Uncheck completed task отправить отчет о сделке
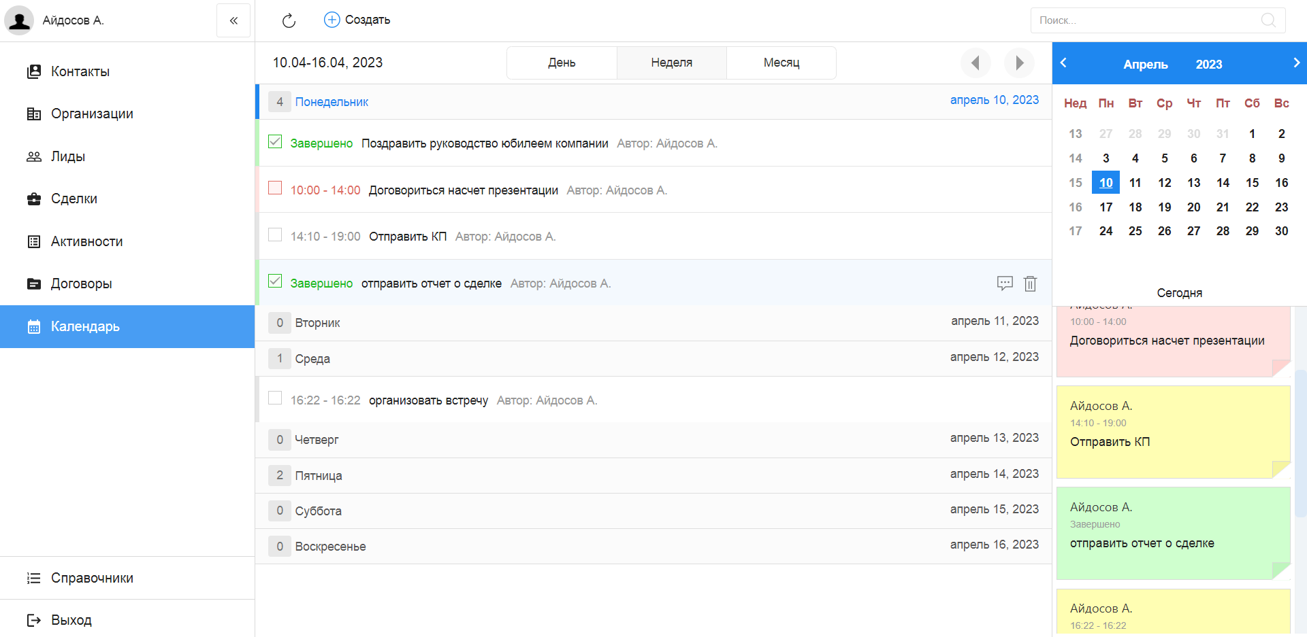The image size is (1307, 637). pyautogui.click(x=275, y=281)
